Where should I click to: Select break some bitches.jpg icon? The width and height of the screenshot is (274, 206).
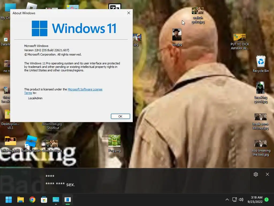(x=261, y=122)
